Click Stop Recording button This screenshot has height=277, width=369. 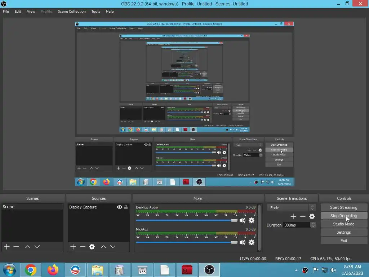[343, 216]
